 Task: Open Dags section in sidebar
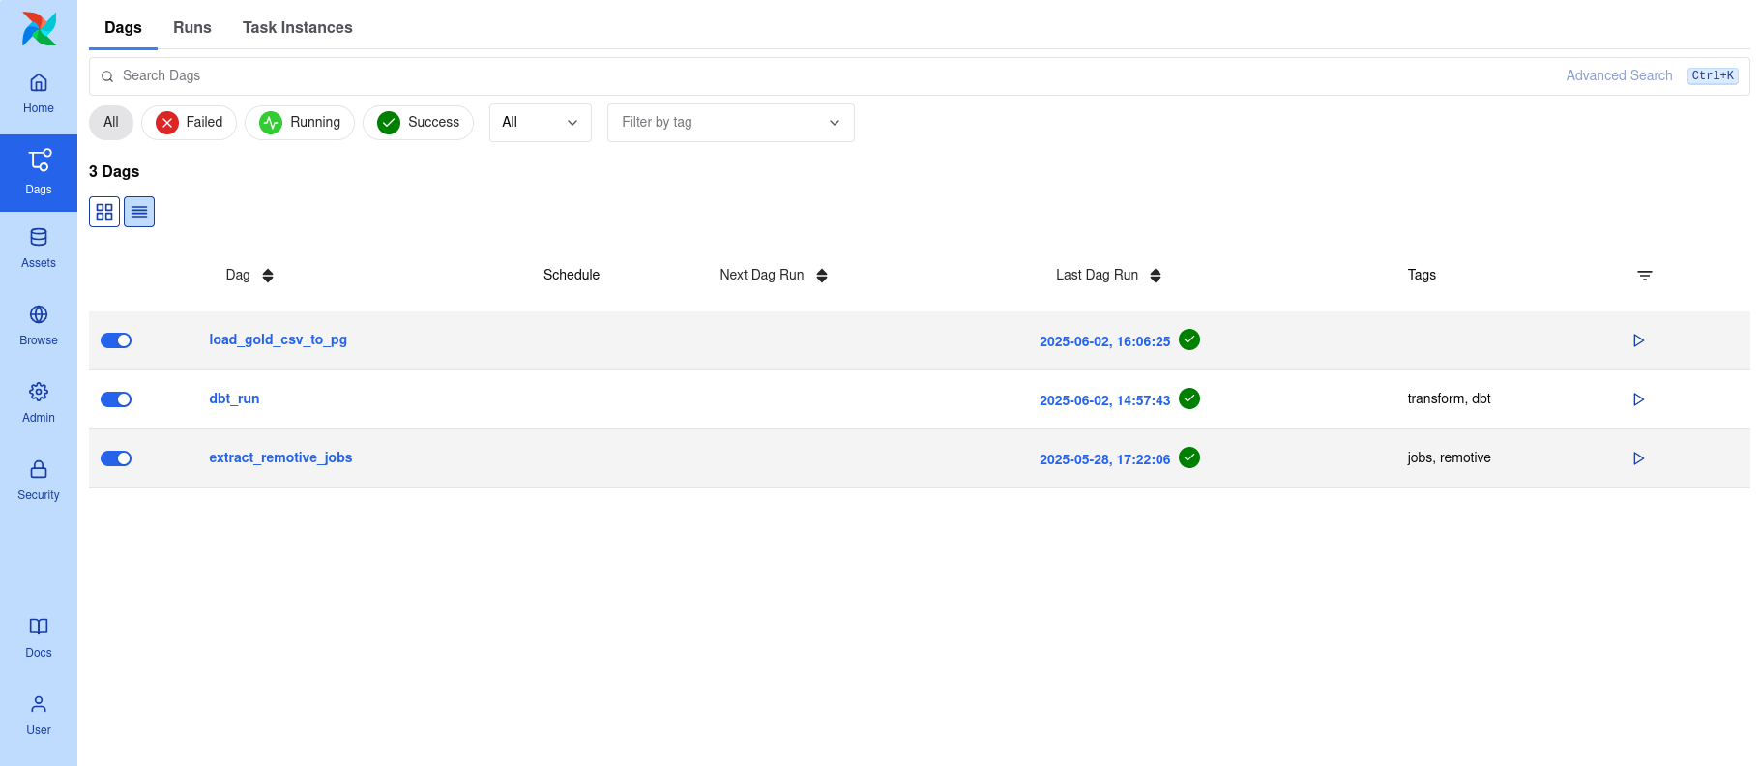tap(39, 173)
